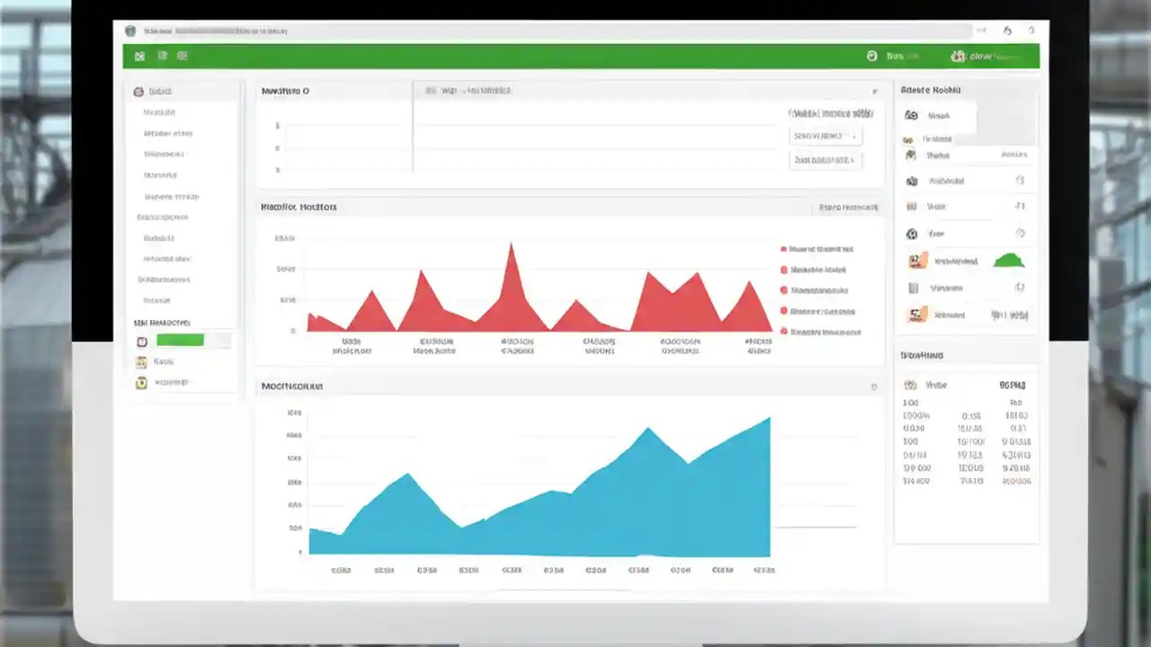Toggle the second red legend marker
The width and height of the screenshot is (1151, 647).
click(x=785, y=270)
